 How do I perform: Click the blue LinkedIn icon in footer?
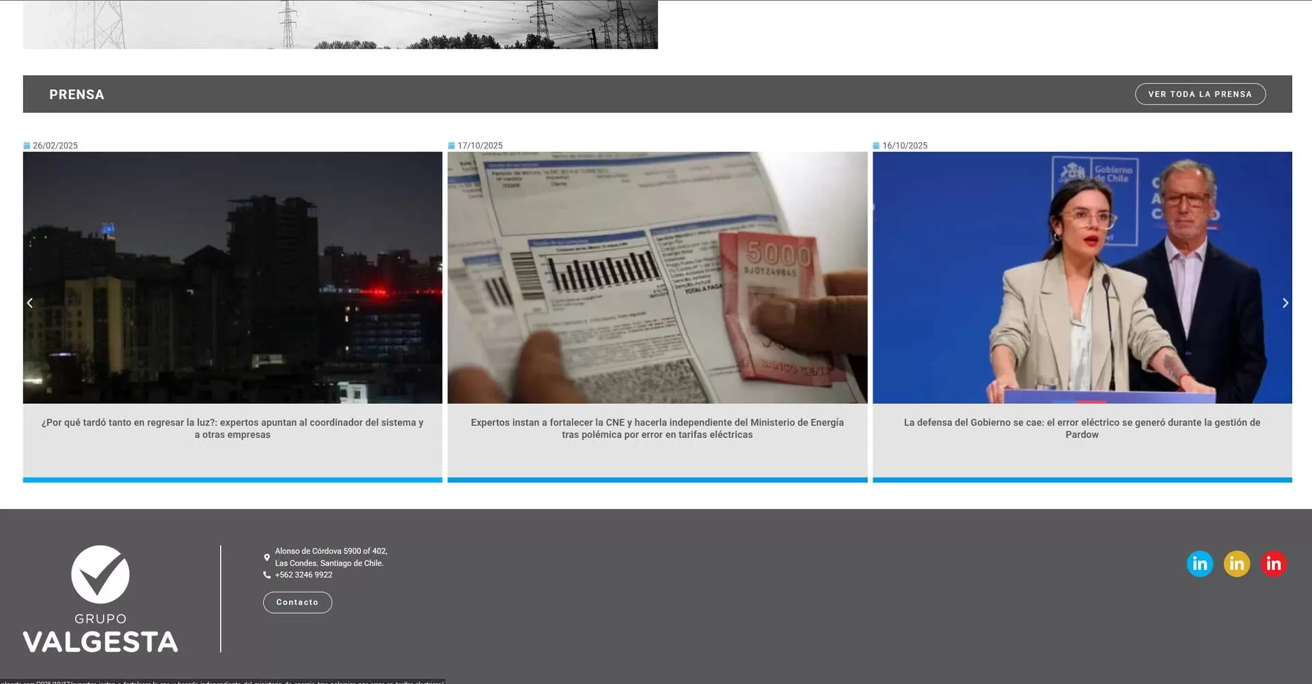(1199, 564)
